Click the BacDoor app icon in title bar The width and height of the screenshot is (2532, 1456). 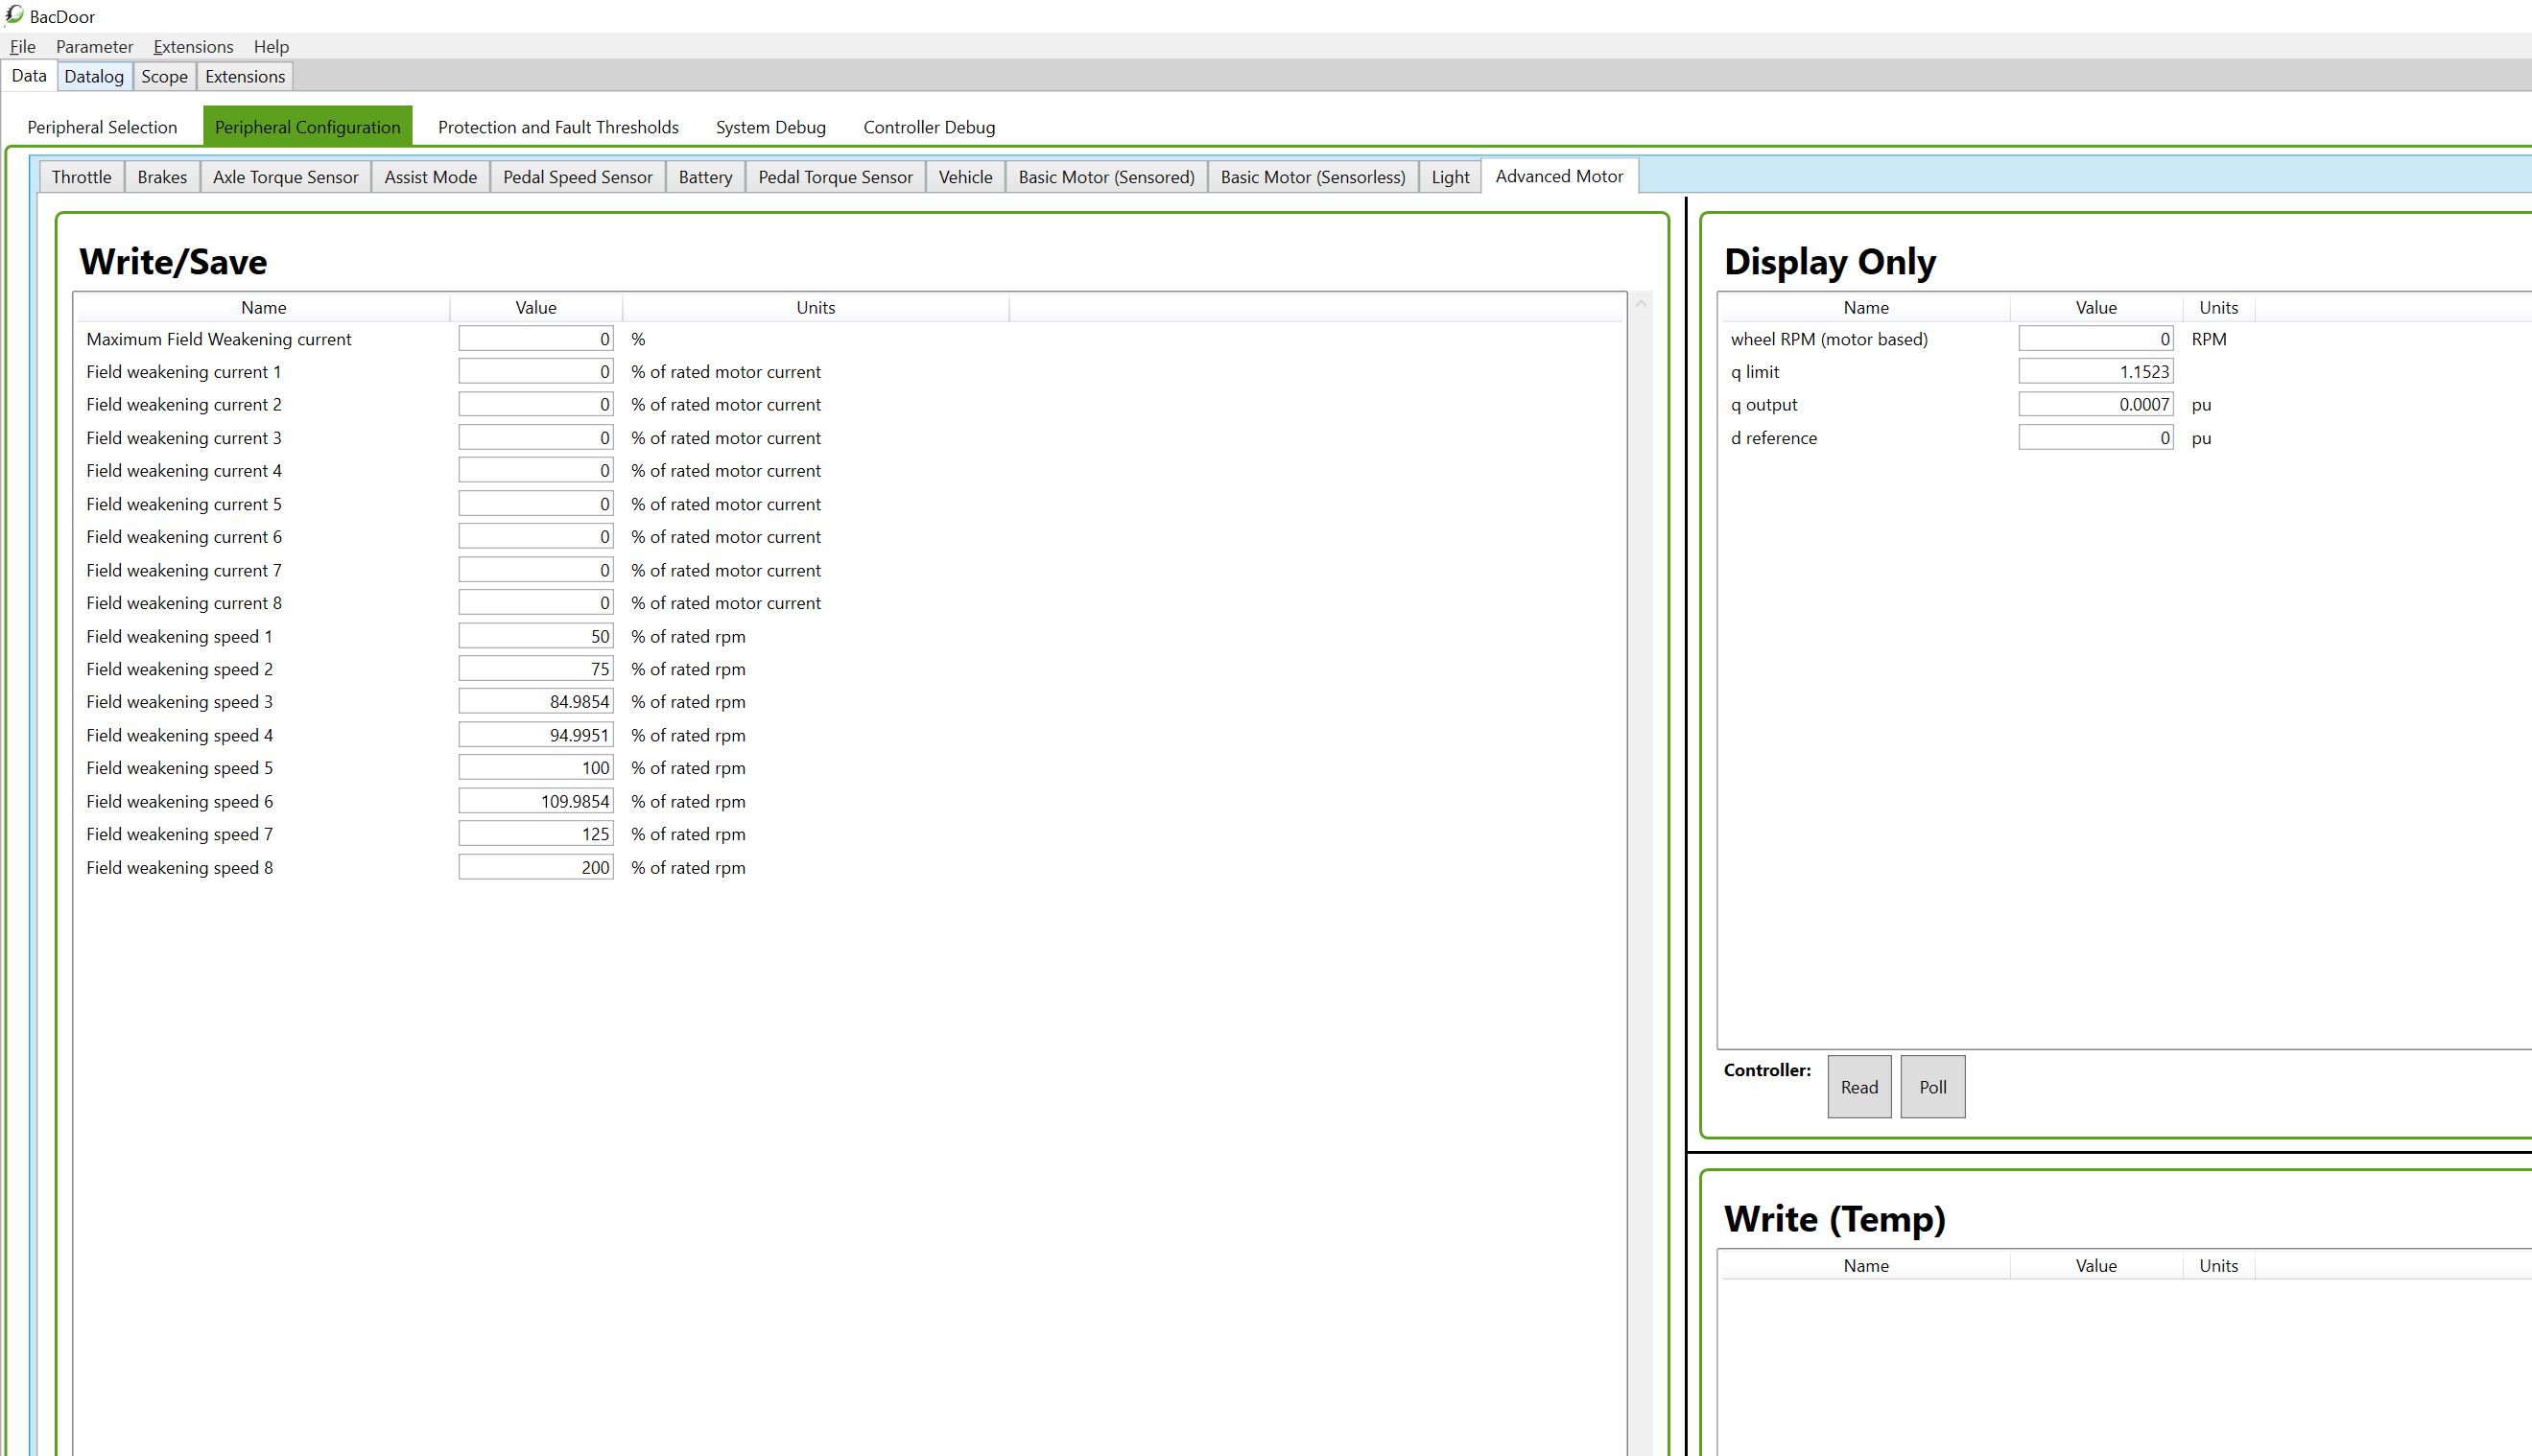click(14, 15)
